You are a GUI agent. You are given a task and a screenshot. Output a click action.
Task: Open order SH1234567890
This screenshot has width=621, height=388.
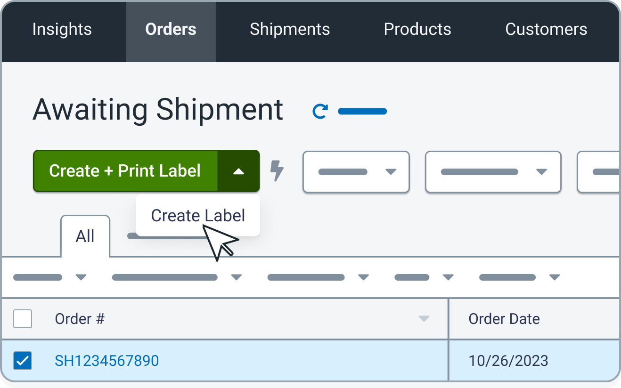click(x=106, y=361)
